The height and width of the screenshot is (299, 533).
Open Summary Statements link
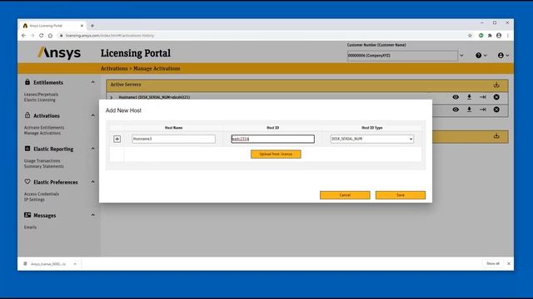pos(43,166)
